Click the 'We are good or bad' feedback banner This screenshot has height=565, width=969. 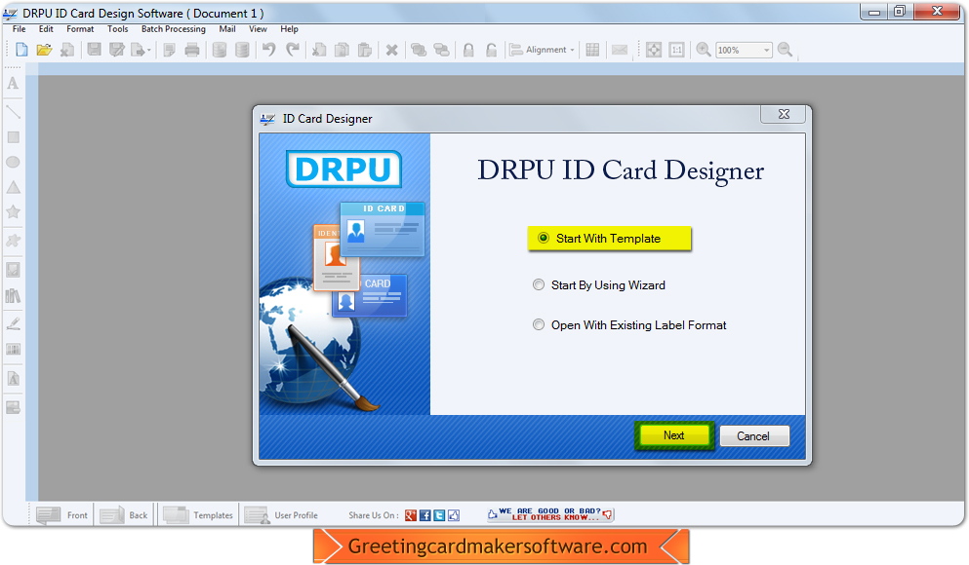550,514
